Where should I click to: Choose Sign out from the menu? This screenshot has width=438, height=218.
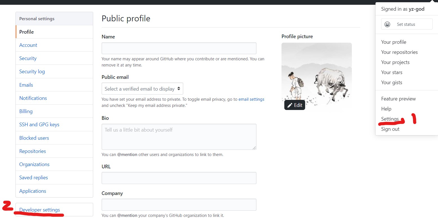390,129
